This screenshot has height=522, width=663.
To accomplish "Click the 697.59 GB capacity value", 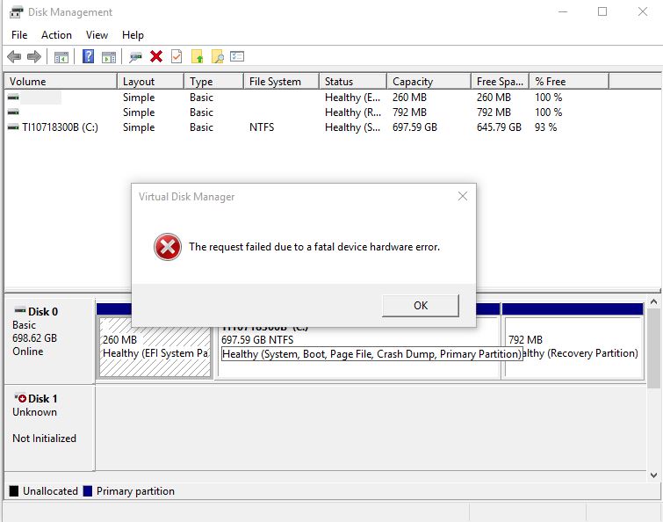I will click(414, 127).
